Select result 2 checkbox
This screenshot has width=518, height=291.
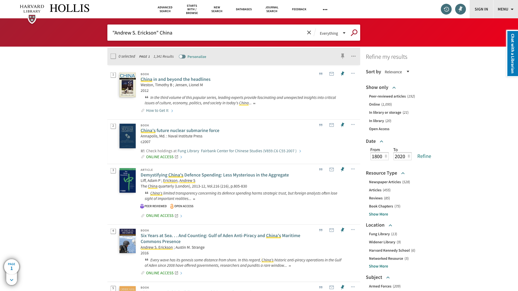[113, 126]
